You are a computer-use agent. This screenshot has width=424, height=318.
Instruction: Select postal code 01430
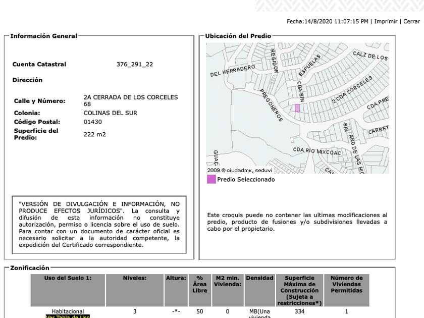pyautogui.click(x=93, y=122)
